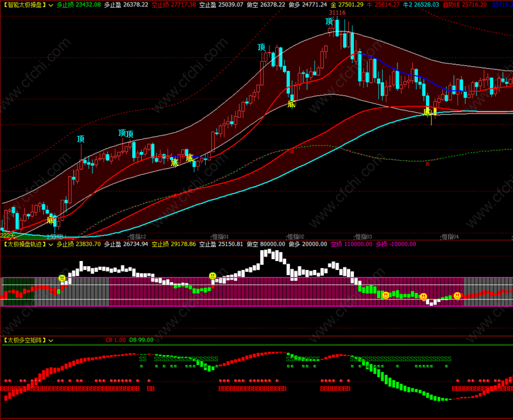
Task: Click the smiley-face icon at the lowest trough
Action: coord(423,297)
